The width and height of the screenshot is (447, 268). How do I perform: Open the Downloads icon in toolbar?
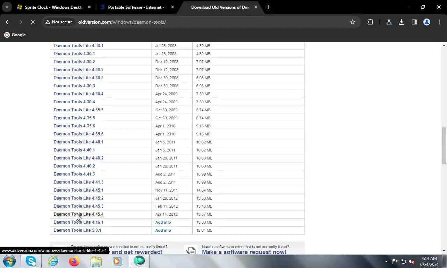[402, 22]
